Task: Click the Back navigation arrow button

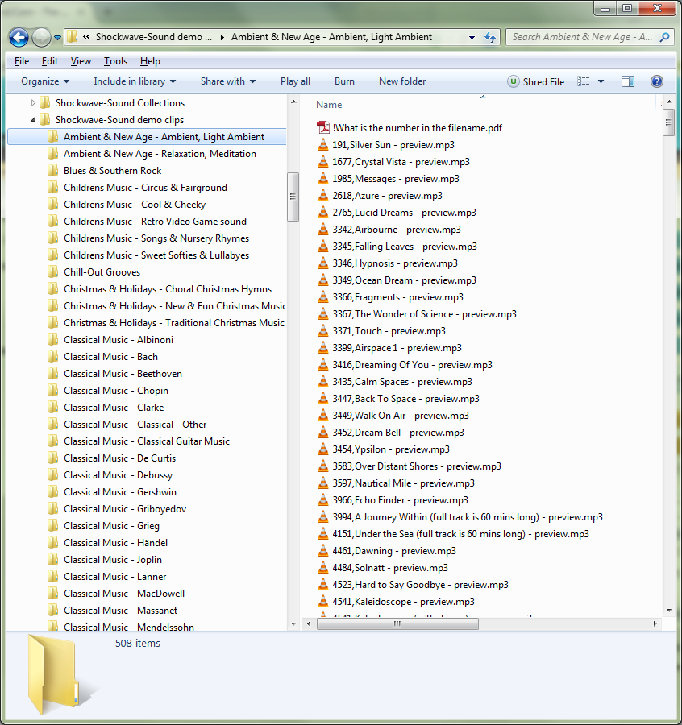Action: pyautogui.click(x=19, y=37)
